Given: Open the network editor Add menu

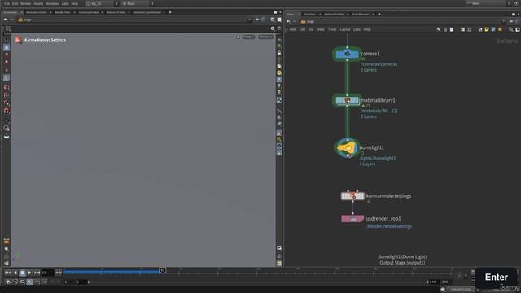Looking at the screenshot, I should tap(292, 29).
